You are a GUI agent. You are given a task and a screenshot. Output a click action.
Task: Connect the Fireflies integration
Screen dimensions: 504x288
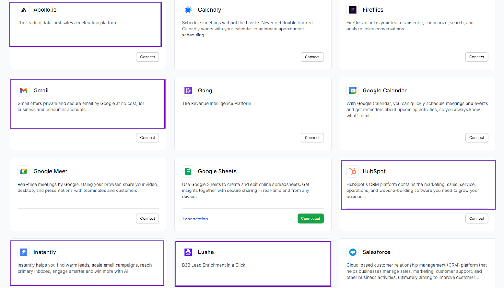[477, 57]
